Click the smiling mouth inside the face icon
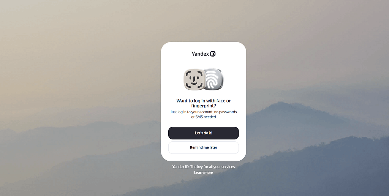The image size is (389, 196). (193, 82)
